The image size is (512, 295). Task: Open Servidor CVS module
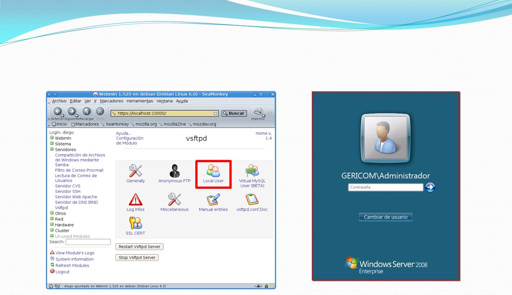click(68, 186)
